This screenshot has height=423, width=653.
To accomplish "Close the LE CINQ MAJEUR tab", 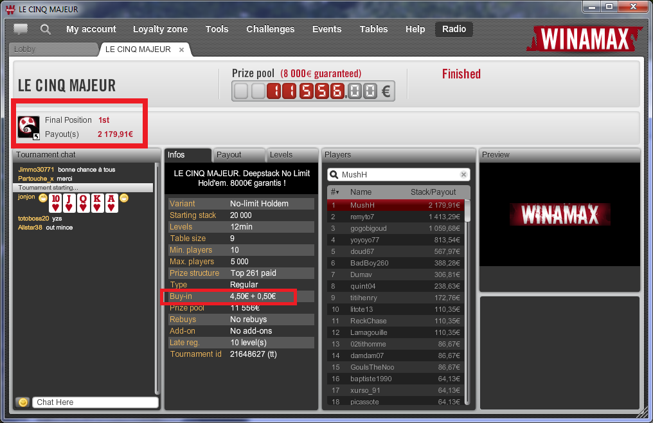I will 181,50.
